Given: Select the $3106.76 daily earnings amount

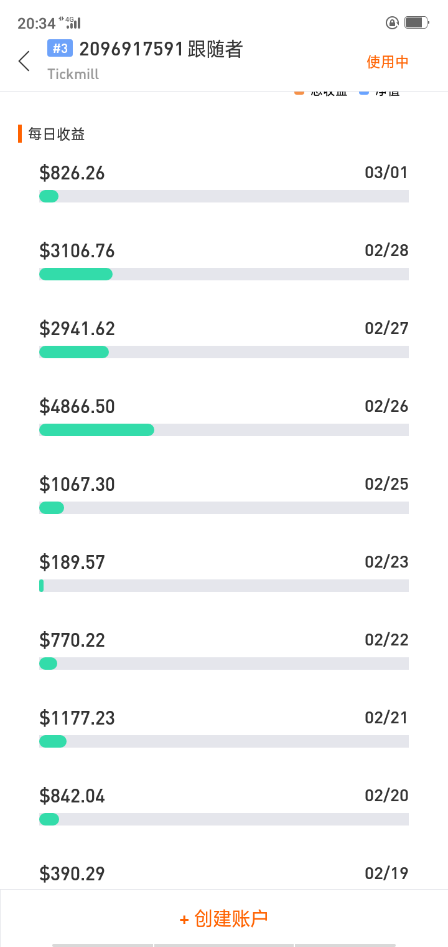Looking at the screenshot, I should [x=77, y=250].
